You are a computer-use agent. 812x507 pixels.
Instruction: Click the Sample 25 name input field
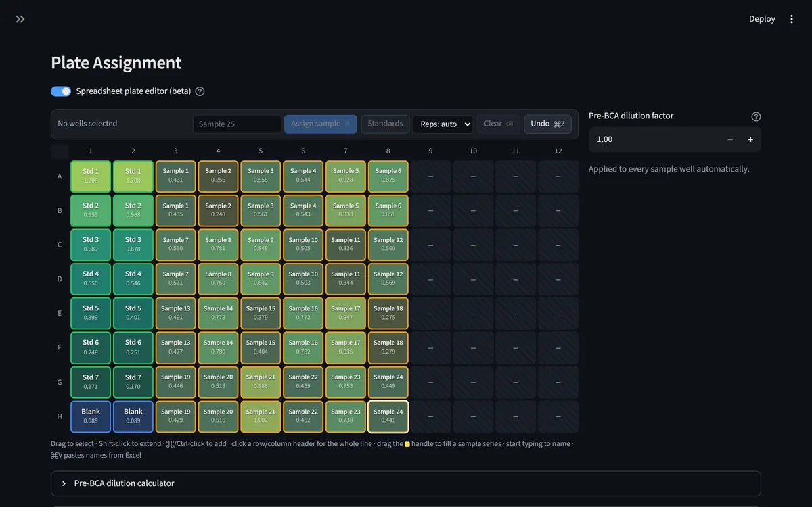pos(237,124)
